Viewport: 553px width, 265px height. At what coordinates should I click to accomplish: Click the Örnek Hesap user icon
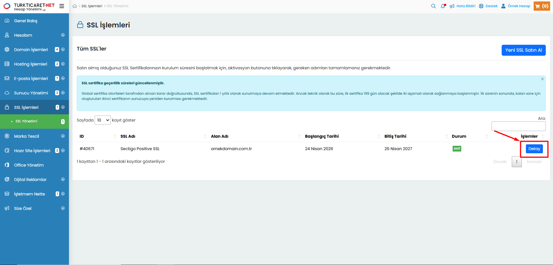(503, 6)
